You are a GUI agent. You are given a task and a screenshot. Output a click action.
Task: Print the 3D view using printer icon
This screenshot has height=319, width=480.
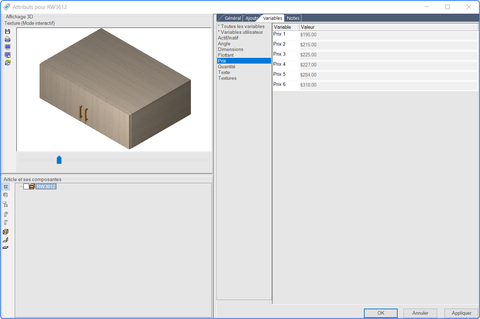(x=8, y=39)
